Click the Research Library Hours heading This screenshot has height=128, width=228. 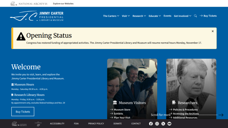(x=30, y=95)
